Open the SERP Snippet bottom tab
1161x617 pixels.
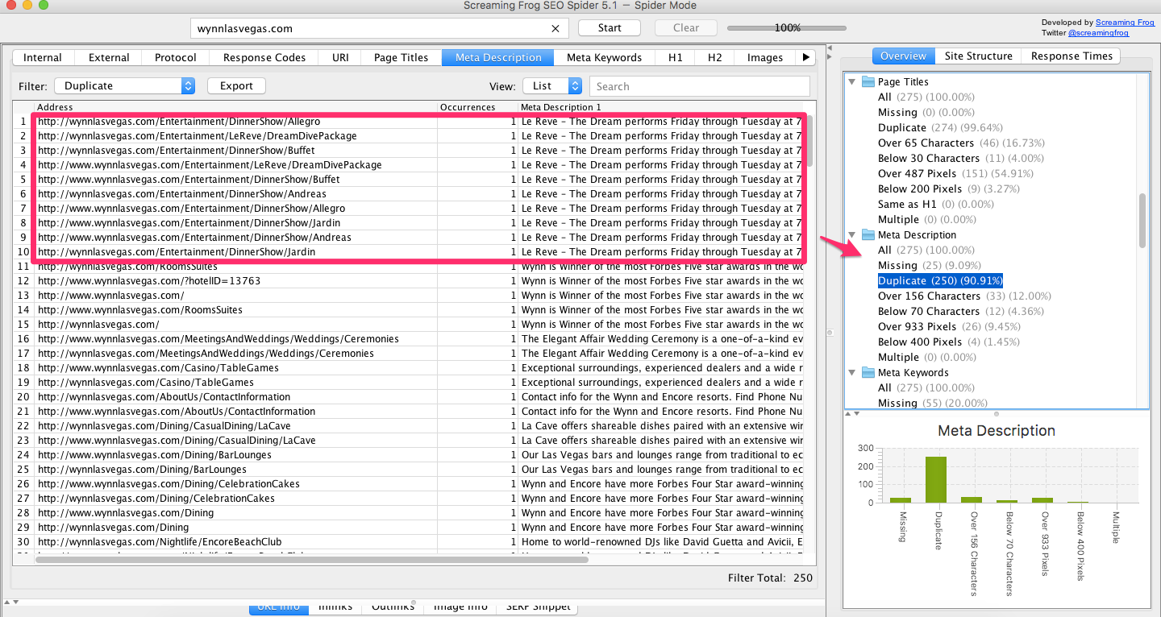(536, 607)
